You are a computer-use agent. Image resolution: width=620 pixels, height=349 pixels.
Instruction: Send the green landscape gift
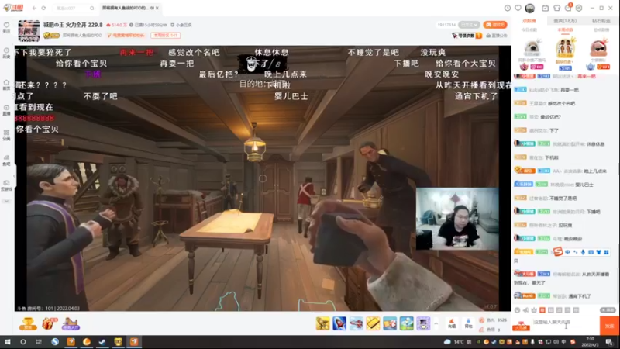pos(406,323)
